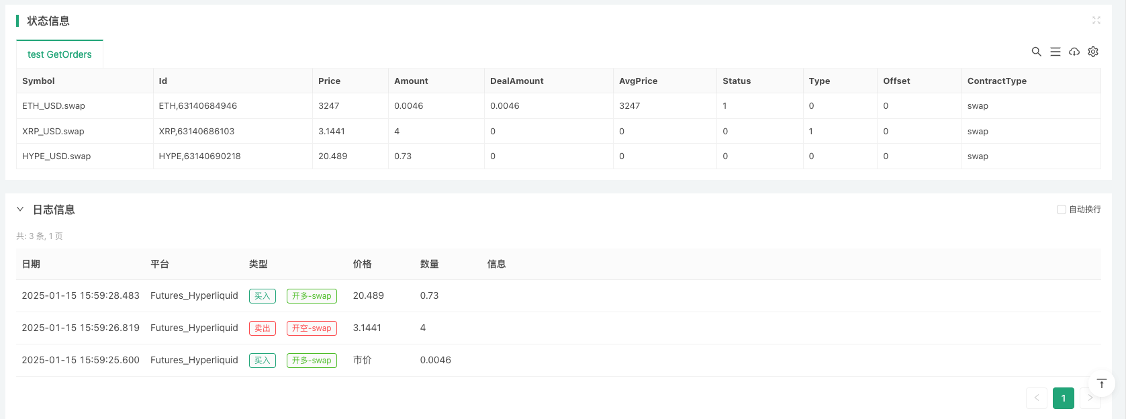Click the 日期 column header in logs
The width and height of the screenshot is (1126, 419).
(31, 265)
